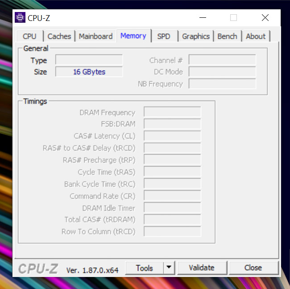Click the Bank Cycle Time (tRC) value box
Viewport: 290px width, 289px height.
point(172,183)
